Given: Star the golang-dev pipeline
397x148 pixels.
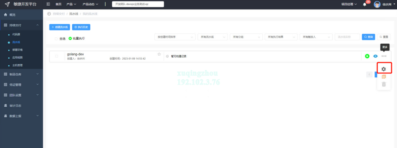Looking at the screenshot, I should (x=159, y=54).
